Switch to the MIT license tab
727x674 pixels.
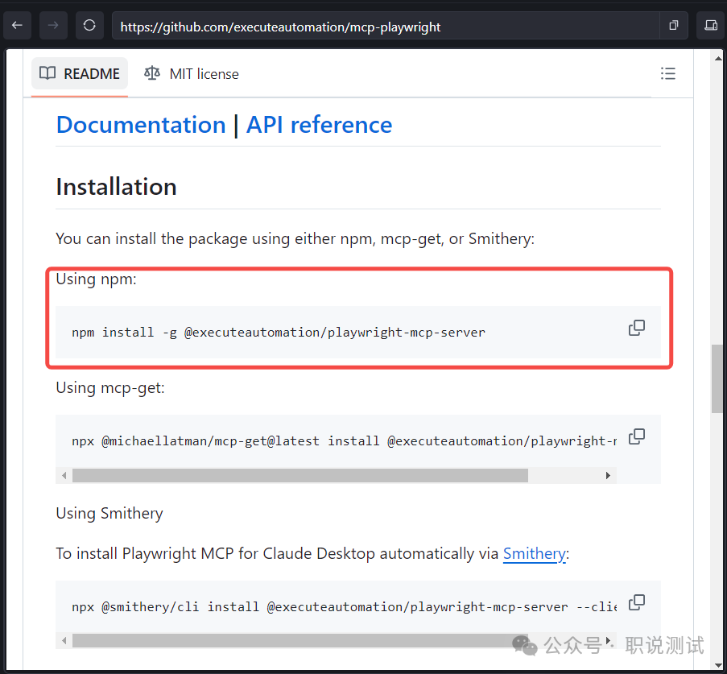click(x=191, y=74)
